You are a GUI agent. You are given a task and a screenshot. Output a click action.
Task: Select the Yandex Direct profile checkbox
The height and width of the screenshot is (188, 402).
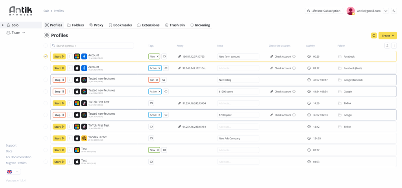point(46,138)
